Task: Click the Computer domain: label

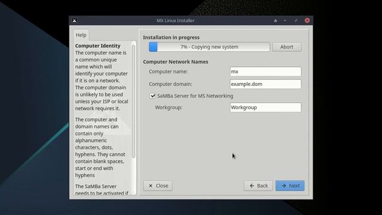Action: coord(171,84)
